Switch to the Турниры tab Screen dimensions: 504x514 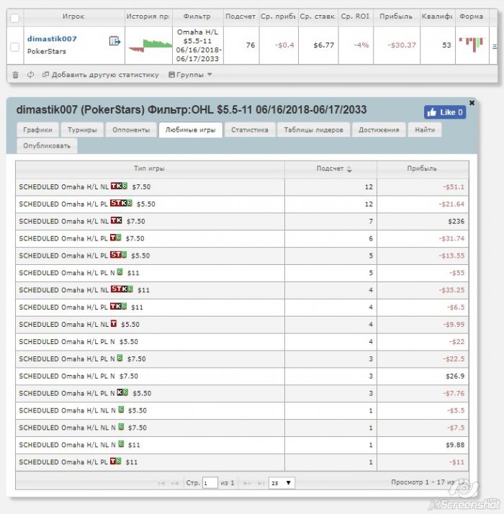coord(83,130)
